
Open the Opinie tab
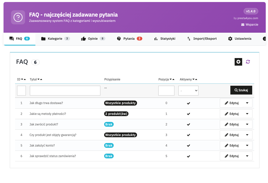(93, 39)
